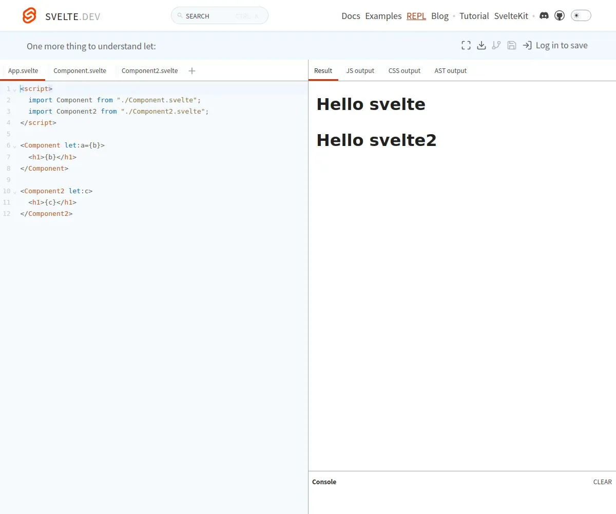Open the SvelteKit link
Screen dimensions: 616x514
click(x=511, y=16)
